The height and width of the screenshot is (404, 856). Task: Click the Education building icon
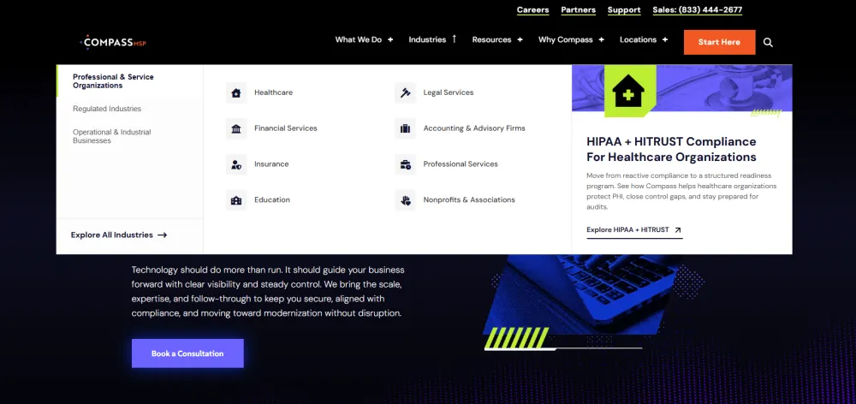point(236,200)
